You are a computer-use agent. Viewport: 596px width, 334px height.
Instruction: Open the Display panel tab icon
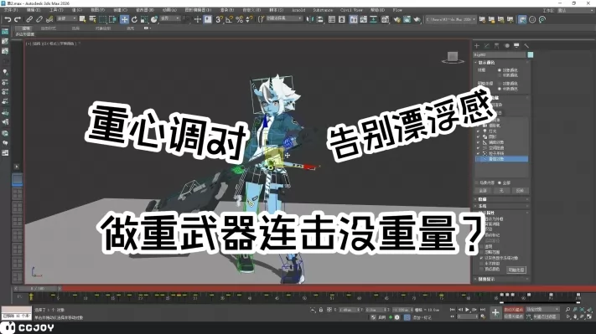tap(516, 45)
